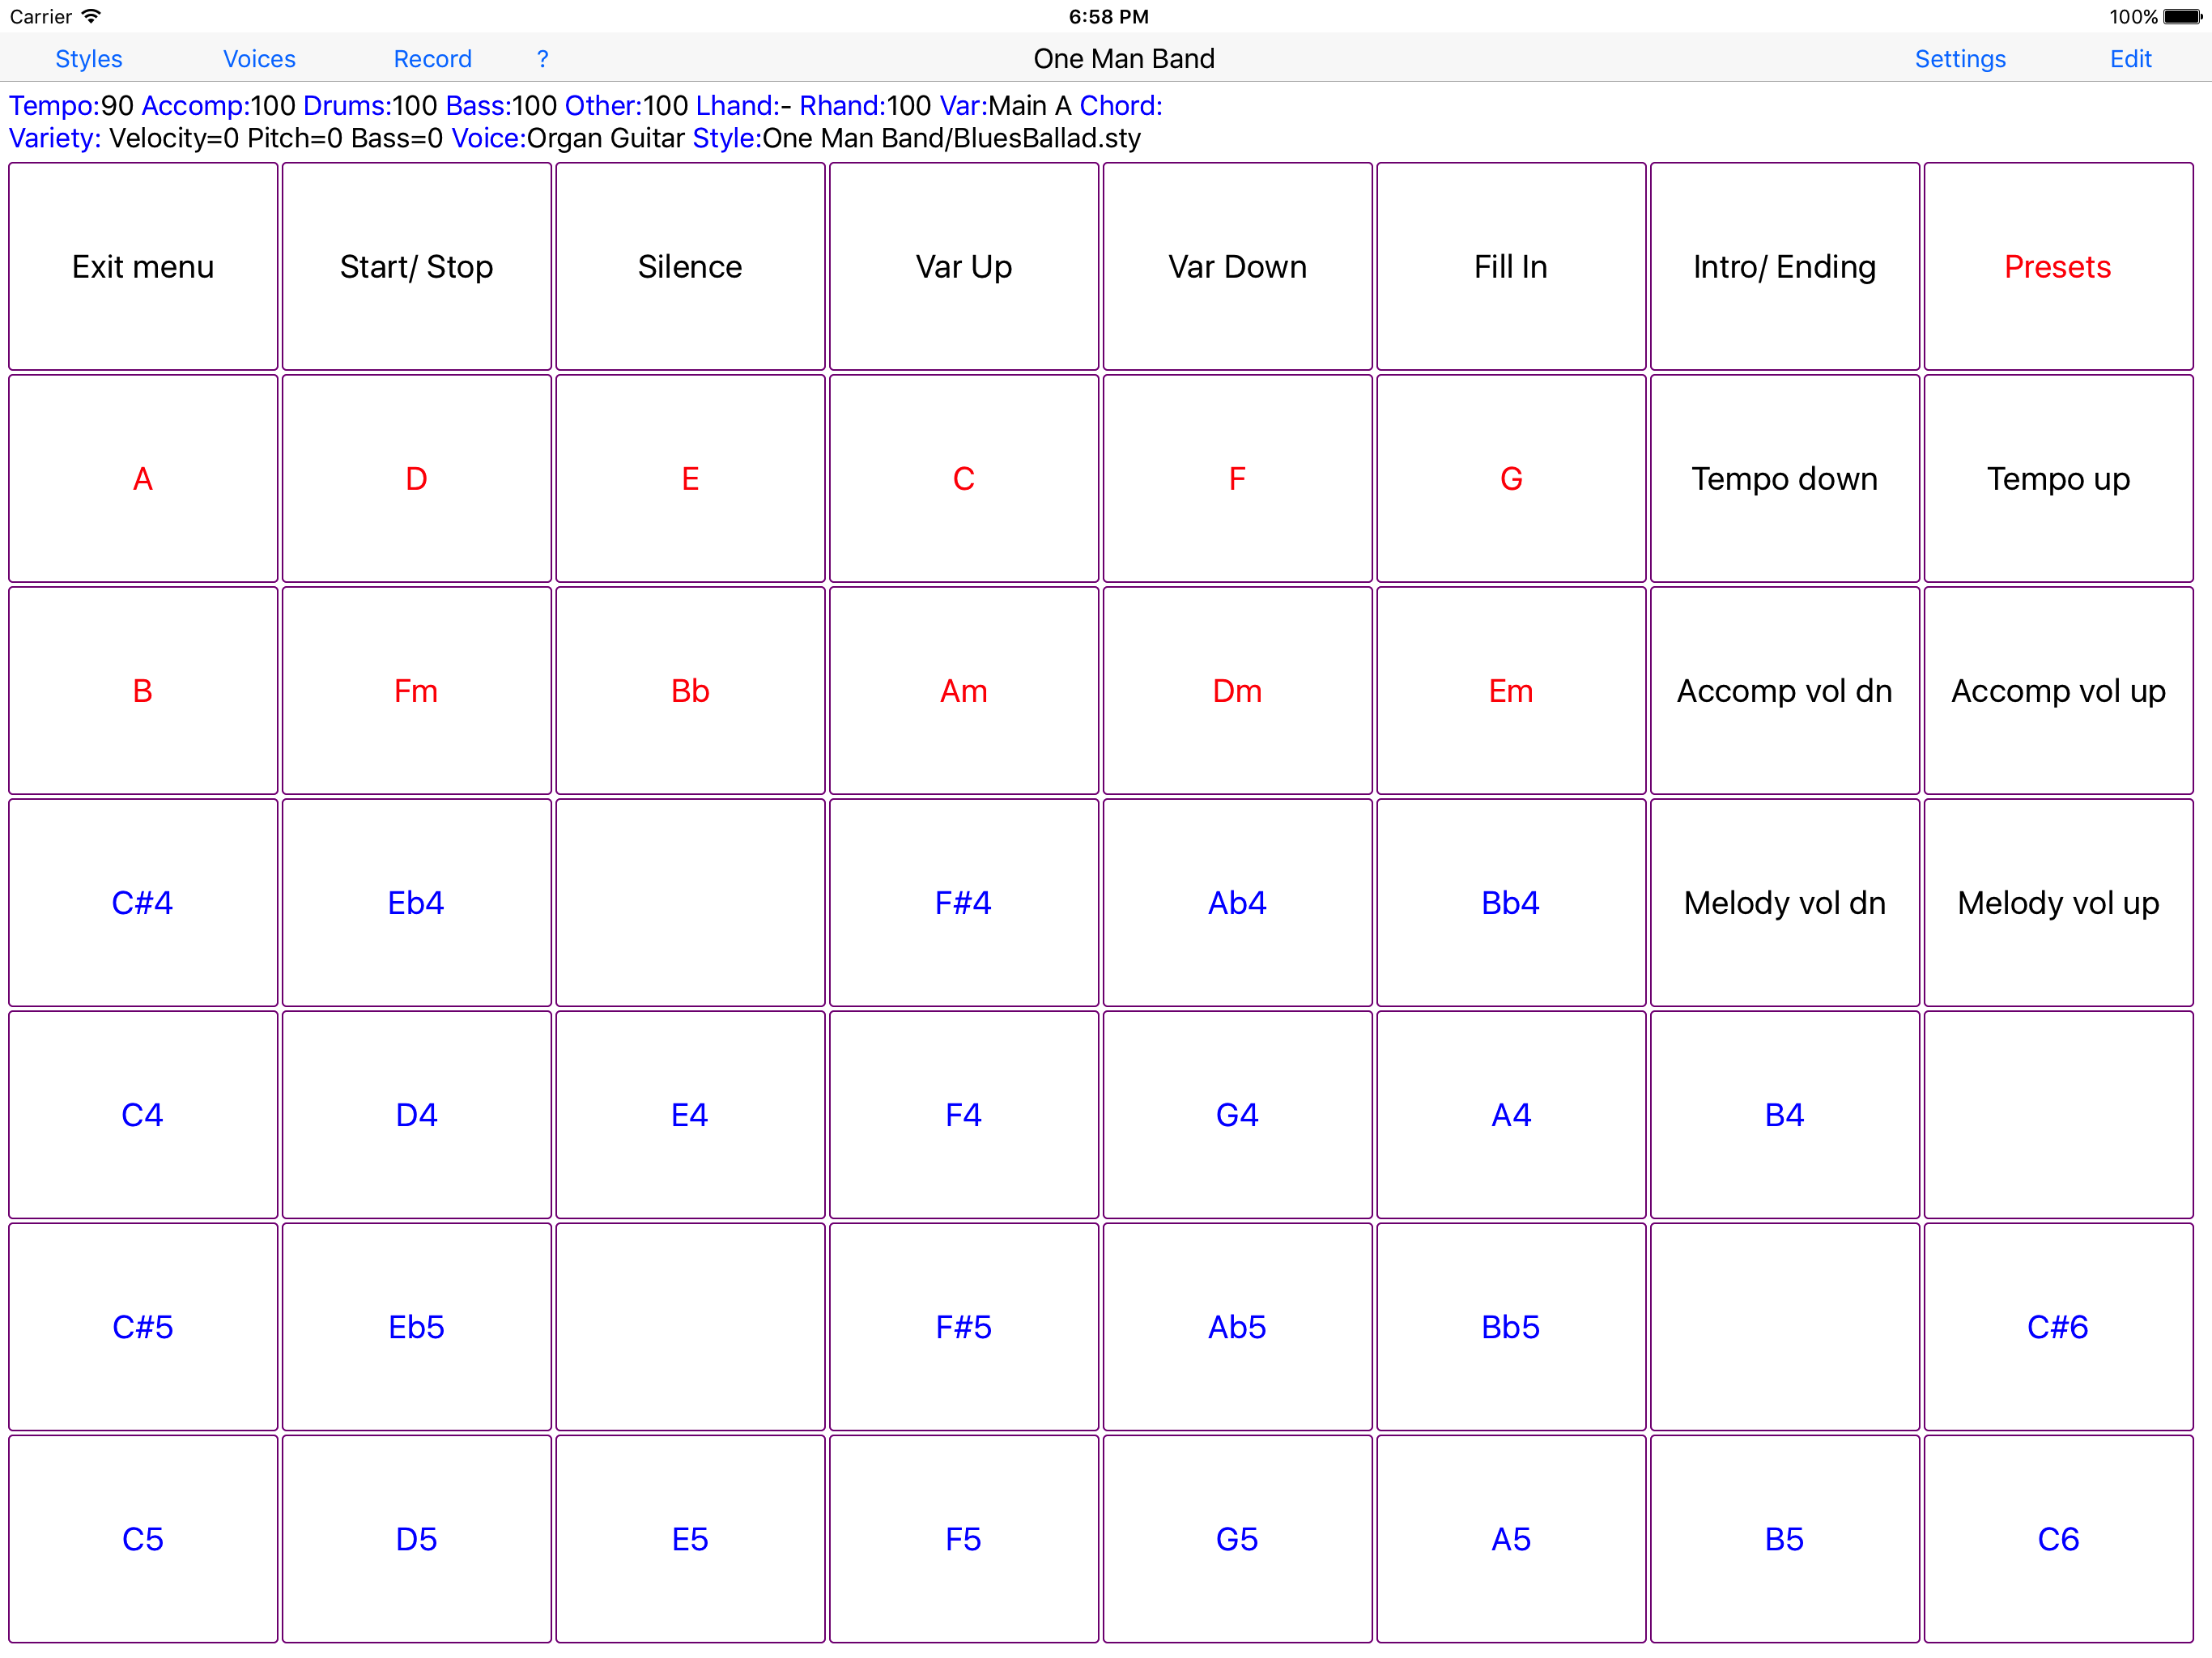2212x1658 pixels.
Task: Play the E5 note pad
Action: 690,1539
